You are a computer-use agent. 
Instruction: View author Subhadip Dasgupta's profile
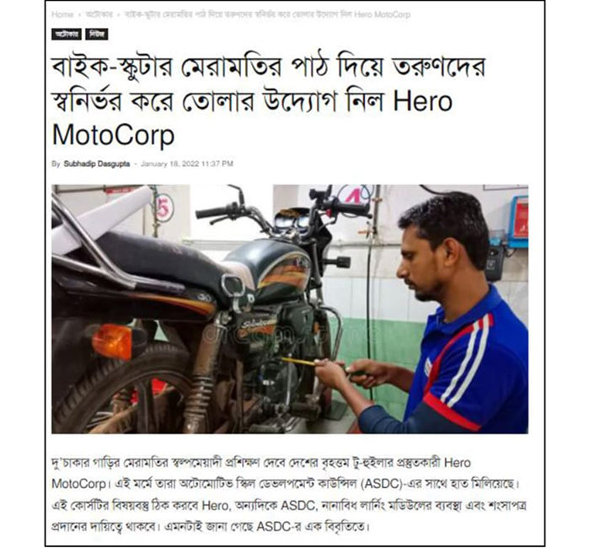[97, 164]
